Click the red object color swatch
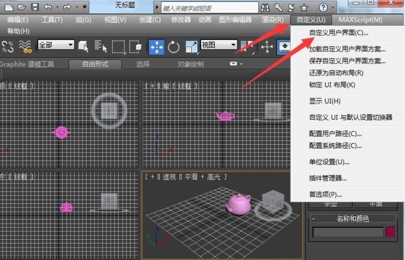This screenshot has height=260, width=405. click(x=390, y=232)
